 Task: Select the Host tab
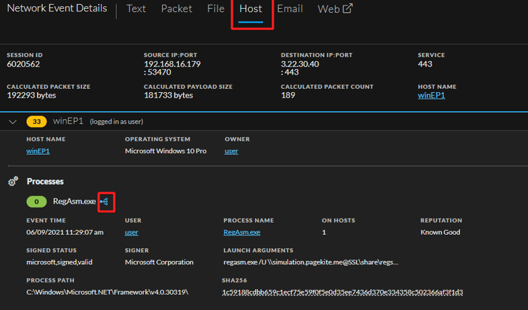pyautogui.click(x=251, y=9)
